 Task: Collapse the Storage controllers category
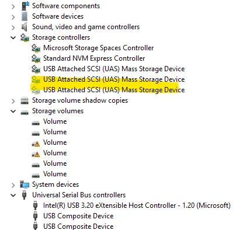(13, 37)
